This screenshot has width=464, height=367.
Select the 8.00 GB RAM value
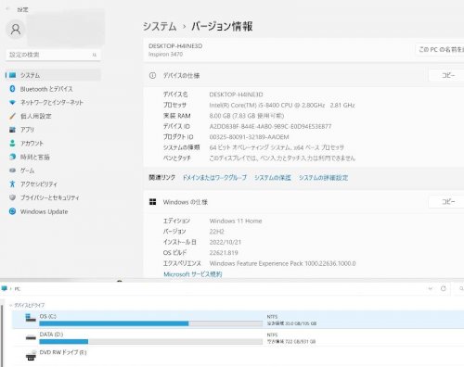coord(247,116)
